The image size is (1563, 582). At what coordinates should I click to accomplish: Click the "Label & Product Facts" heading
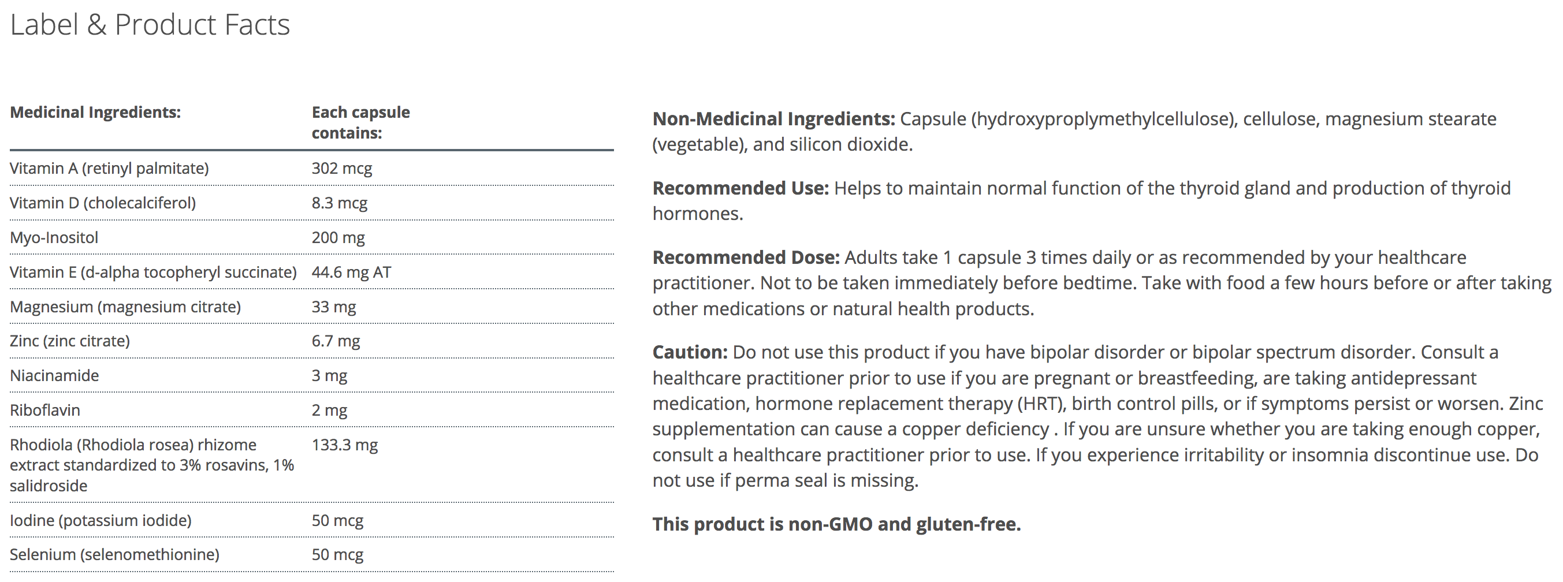[150, 25]
